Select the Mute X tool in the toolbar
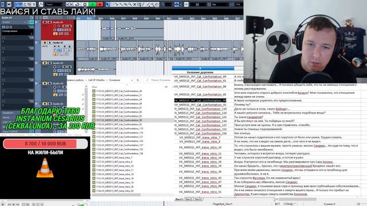The width and height of the screenshot is (367, 206). [135, 5]
